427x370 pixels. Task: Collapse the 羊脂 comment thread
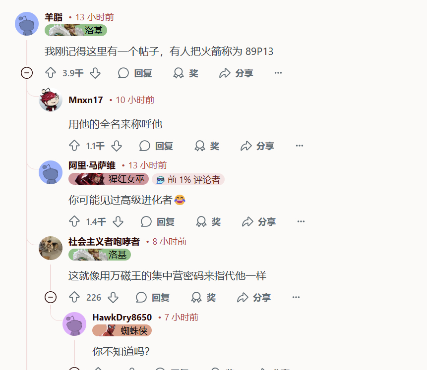pos(27,73)
